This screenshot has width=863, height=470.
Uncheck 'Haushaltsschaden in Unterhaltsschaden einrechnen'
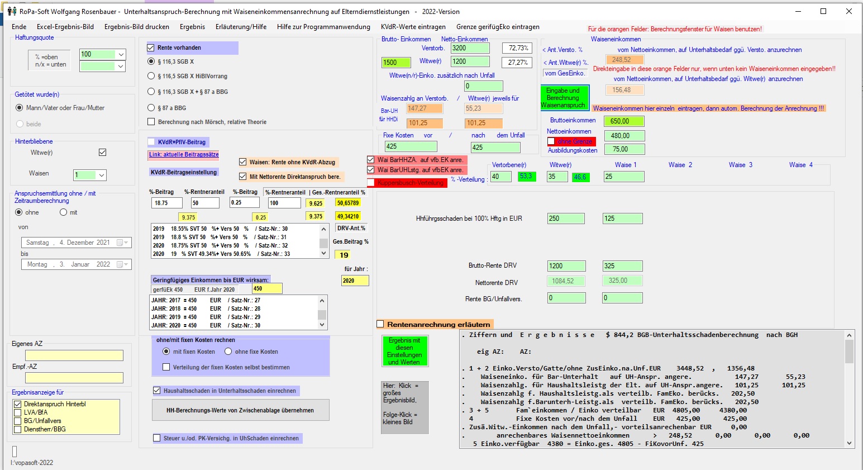tap(157, 391)
